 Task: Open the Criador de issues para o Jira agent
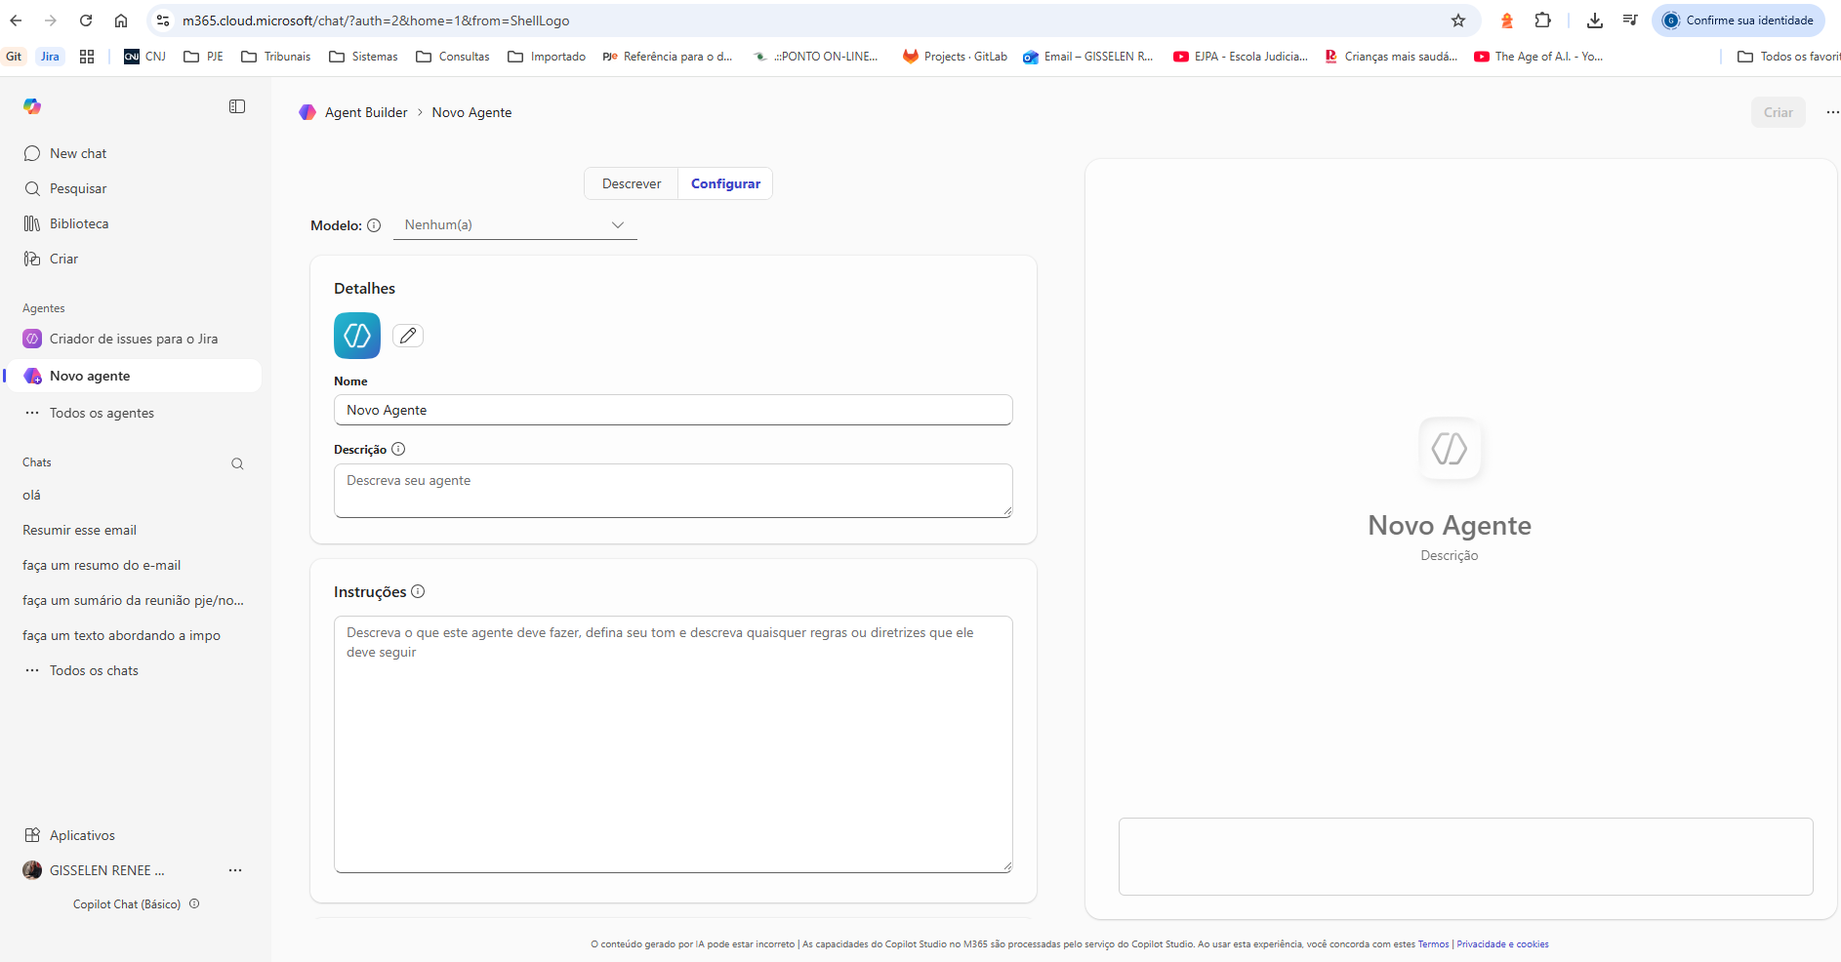tap(134, 339)
